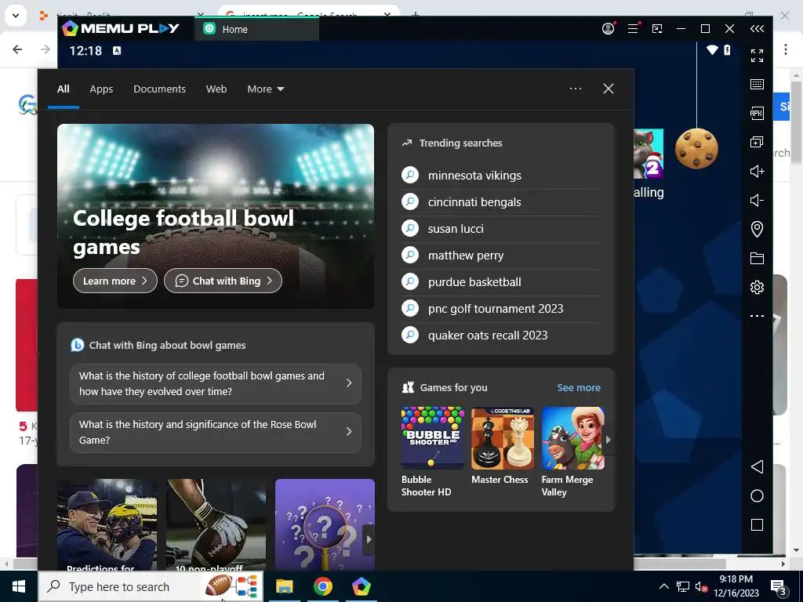This screenshot has width=803, height=602.
Task: Show next news cards with arrow
Action: click(x=369, y=539)
